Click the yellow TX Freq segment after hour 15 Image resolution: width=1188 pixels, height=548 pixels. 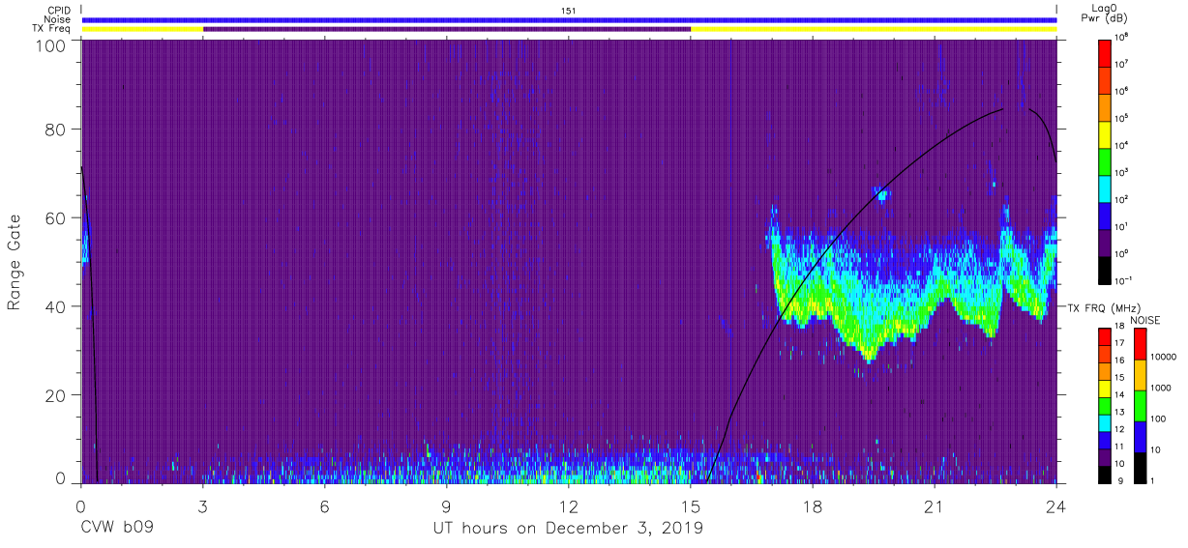pyautogui.click(x=874, y=29)
